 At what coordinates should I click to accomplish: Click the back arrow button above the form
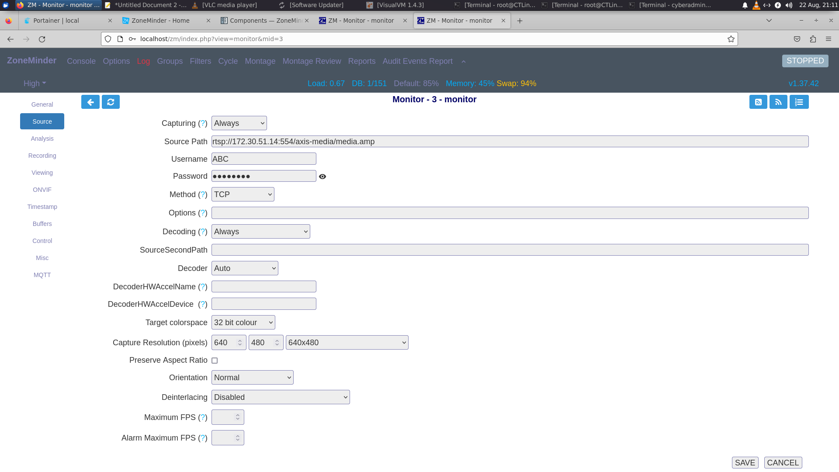(90, 102)
